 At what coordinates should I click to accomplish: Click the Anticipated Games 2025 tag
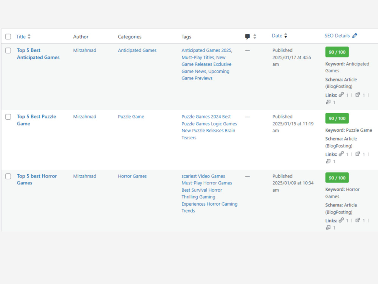click(206, 50)
